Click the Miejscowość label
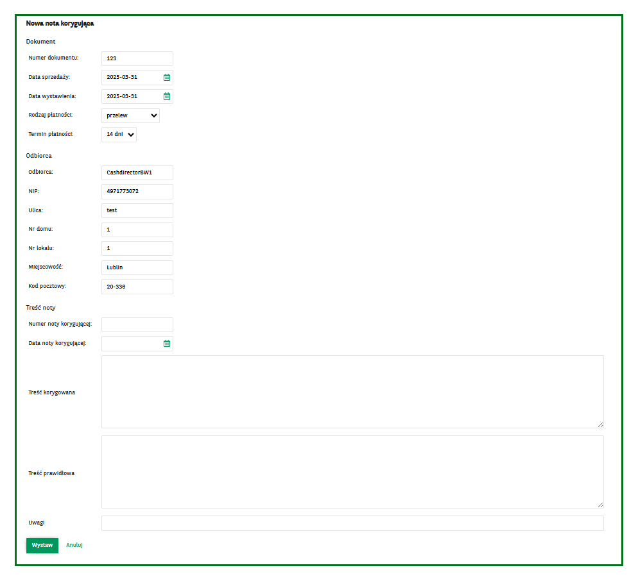Viewport: 638px width, 579px height. coord(46,267)
